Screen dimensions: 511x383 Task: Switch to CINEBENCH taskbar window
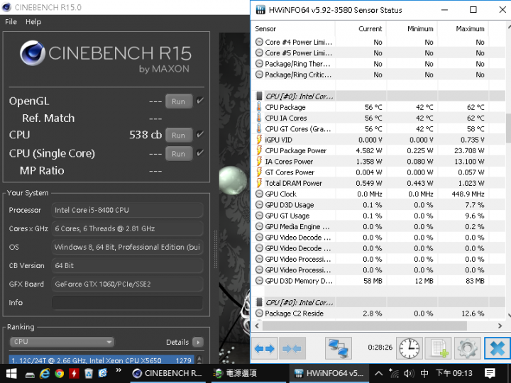tap(167, 373)
